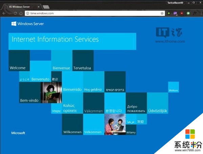This screenshot has height=154, width=203.
Task: Open the green ID extension icon
Action: click(x=188, y=13)
